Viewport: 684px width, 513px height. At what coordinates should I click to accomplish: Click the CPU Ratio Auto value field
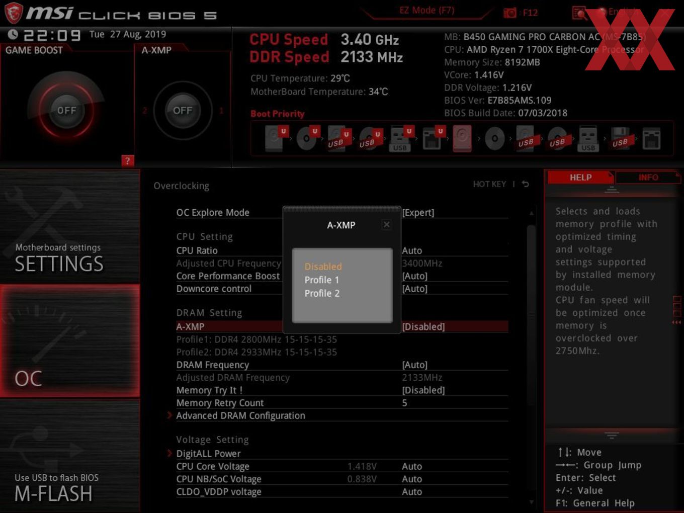(x=412, y=250)
